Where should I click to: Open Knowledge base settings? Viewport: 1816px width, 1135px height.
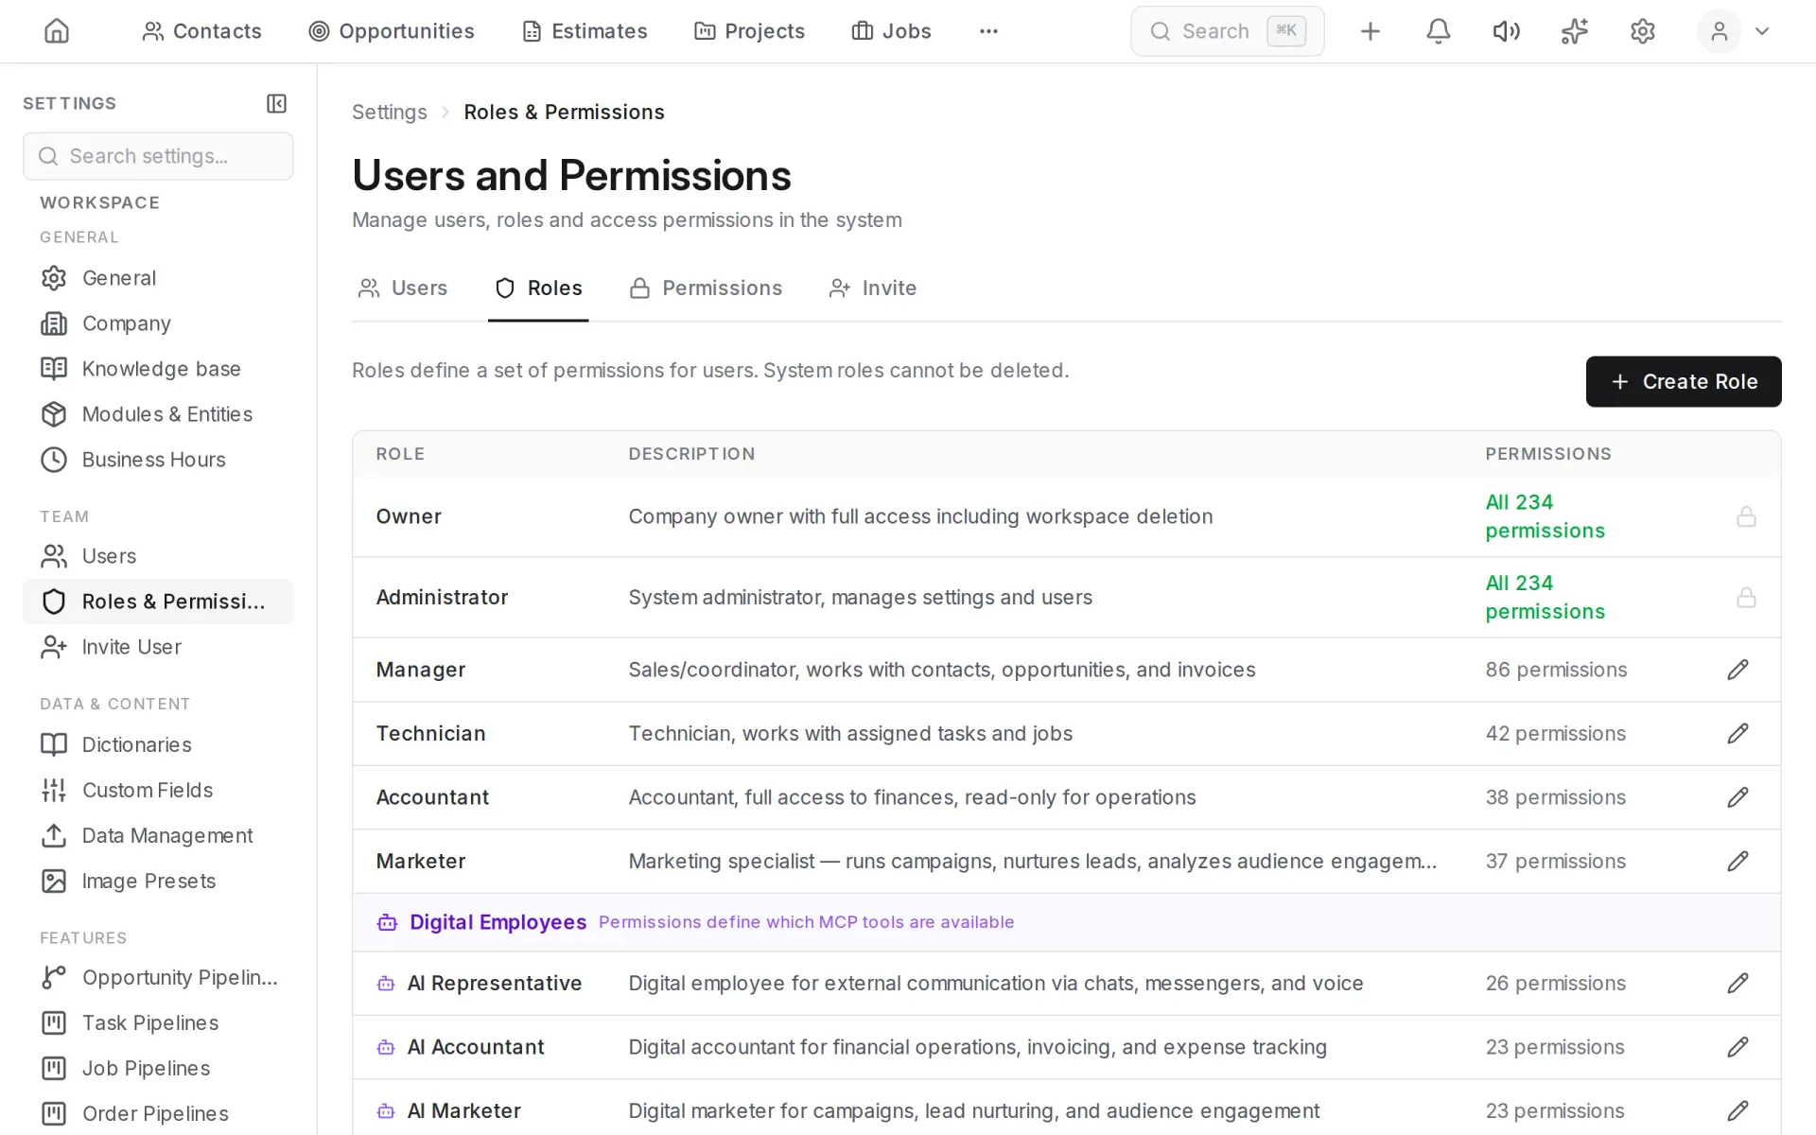click(x=158, y=369)
